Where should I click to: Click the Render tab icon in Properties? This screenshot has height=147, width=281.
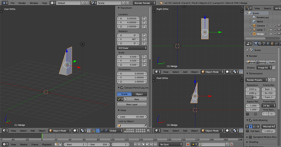tap(256, 44)
